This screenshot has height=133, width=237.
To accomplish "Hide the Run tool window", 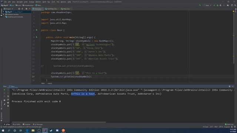I will (233, 86).
